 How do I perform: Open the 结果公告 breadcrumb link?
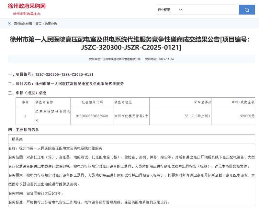point(51,24)
